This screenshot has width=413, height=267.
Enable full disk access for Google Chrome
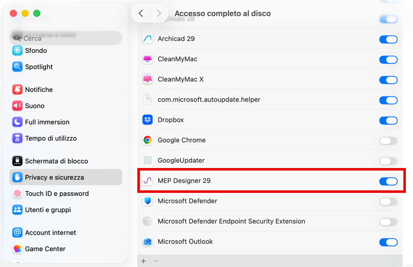pyautogui.click(x=388, y=141)
